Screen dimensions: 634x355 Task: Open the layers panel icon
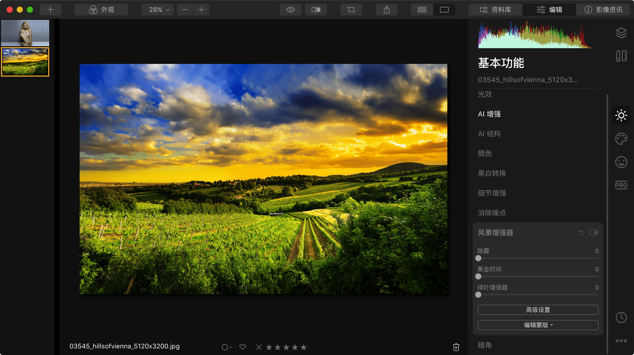click(x=621, y=33)
